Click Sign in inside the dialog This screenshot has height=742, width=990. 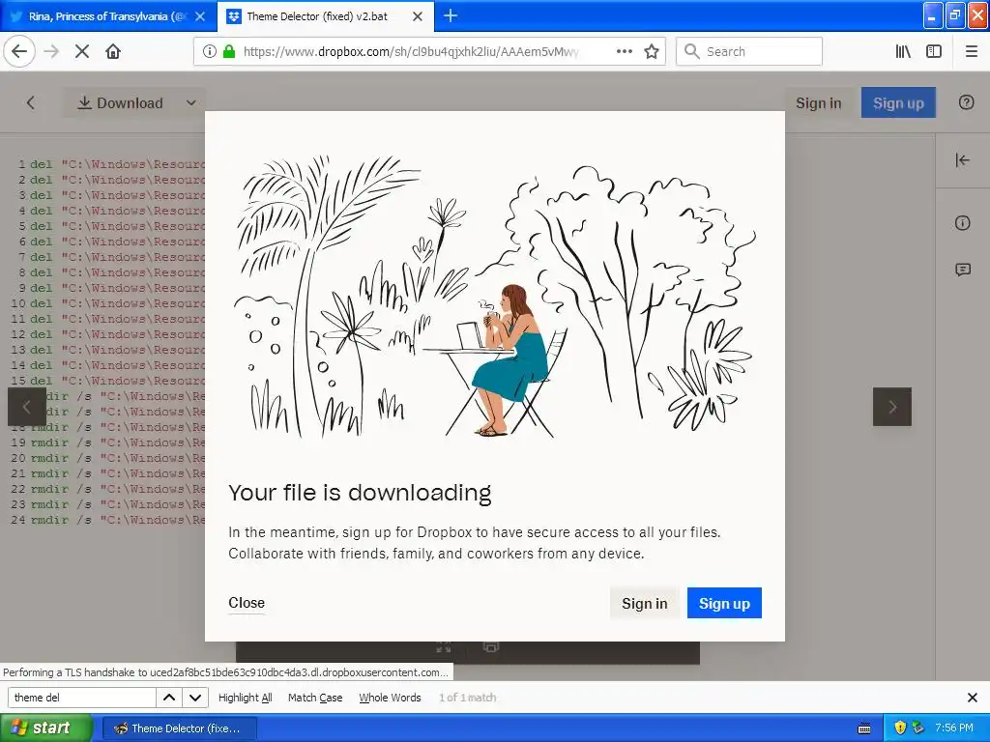(x=644, y=603)
